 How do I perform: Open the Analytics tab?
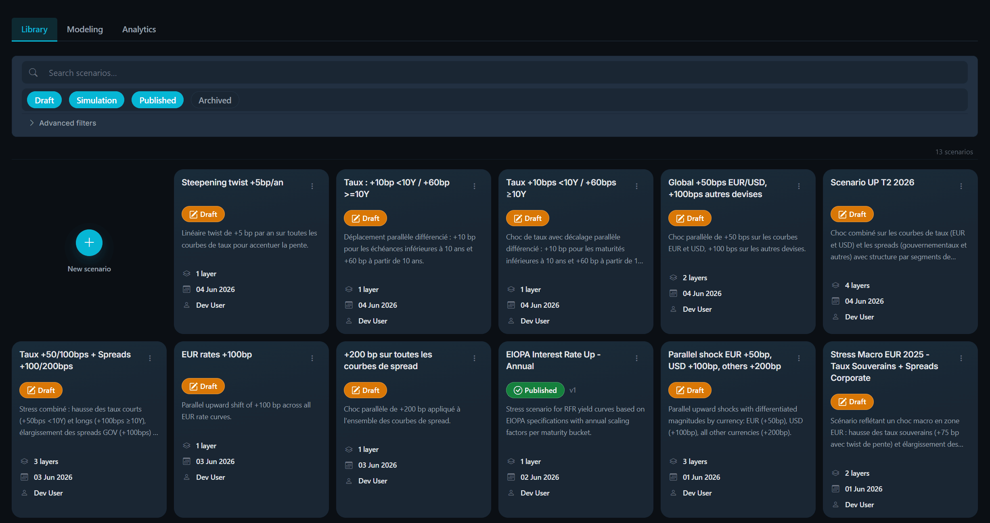(139, 29)
